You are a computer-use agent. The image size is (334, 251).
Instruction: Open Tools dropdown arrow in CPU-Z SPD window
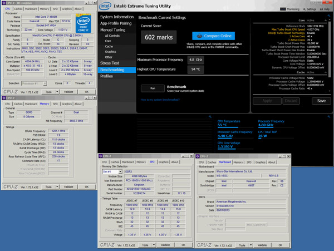point(154,245)
